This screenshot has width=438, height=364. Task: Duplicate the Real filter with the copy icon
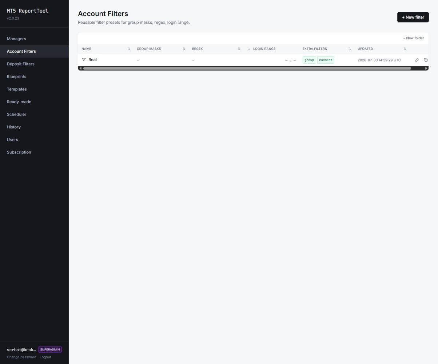click(426, 60)
